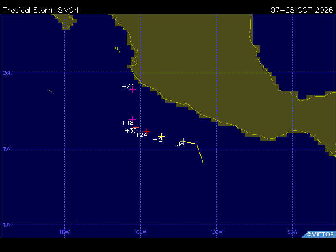Screen dimensions: 336x252
Task: Click the Tropical Storm SIMON title
Action: [41, 10]
